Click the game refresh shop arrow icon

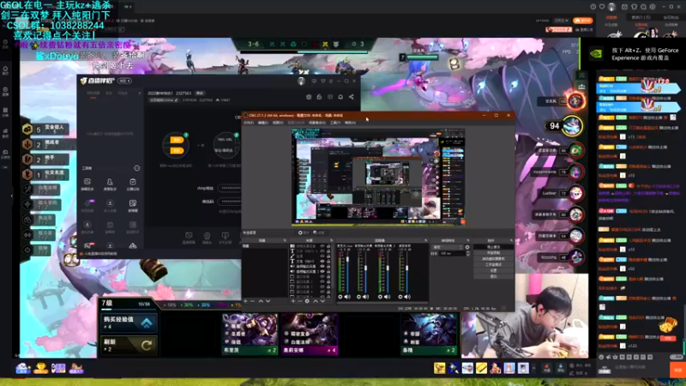click(x=147, y=346)
